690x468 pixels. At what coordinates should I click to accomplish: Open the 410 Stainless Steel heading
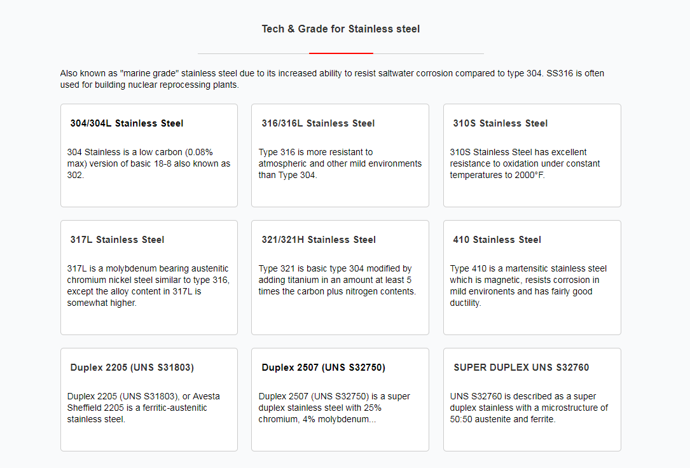coord(497,240)
